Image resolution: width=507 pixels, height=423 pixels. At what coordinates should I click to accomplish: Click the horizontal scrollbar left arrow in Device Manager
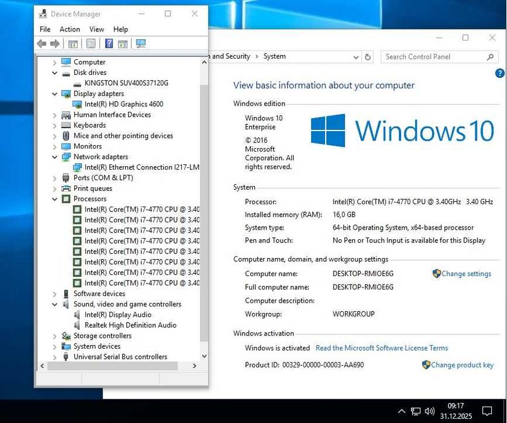pos(42,366)
